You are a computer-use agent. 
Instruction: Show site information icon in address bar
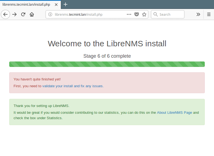click(50, 14)
